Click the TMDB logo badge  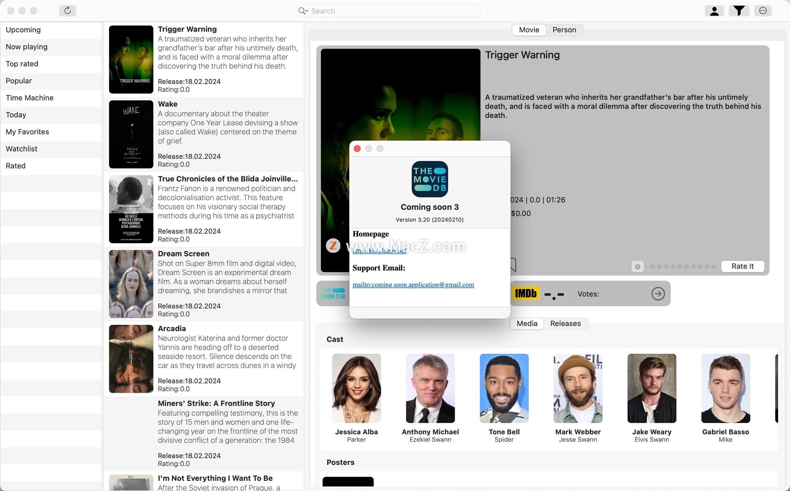pos(333,293)
